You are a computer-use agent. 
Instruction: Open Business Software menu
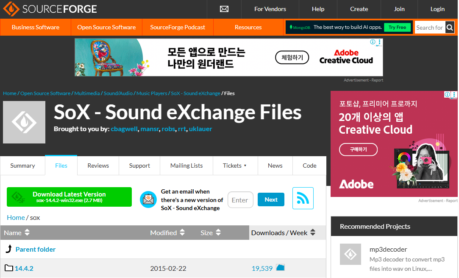tap(36, 27)
